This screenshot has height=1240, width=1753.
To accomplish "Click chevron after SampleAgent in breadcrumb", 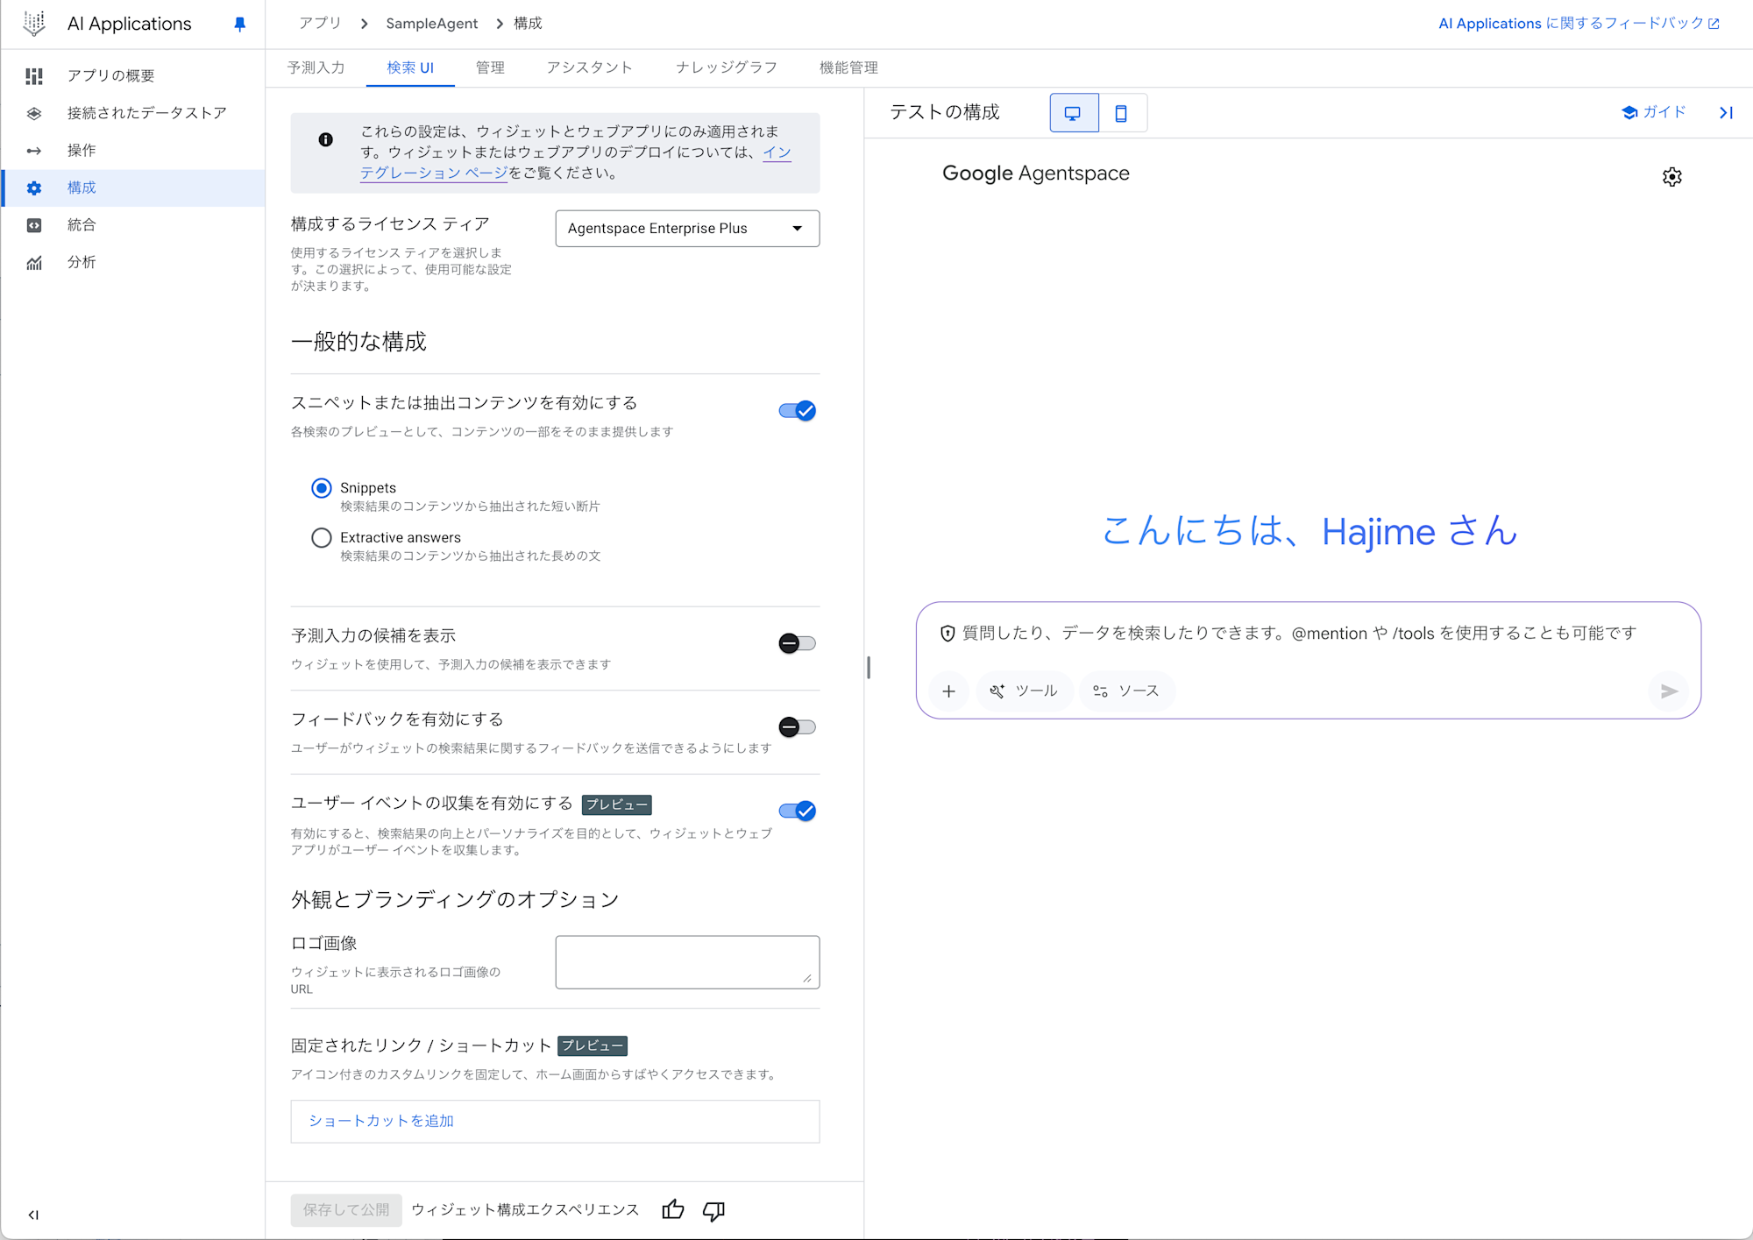I will coord(500,24).
